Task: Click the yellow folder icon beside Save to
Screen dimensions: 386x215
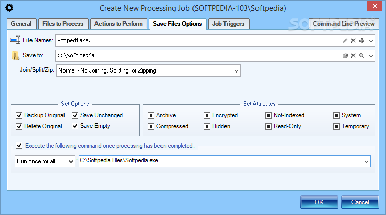Action: point(15,56)
